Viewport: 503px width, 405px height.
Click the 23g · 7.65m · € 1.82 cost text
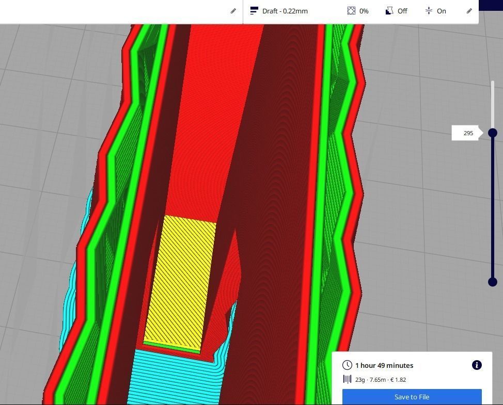coord(381,380)
